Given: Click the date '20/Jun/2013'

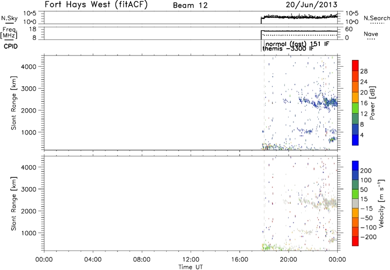Looking at the screenshot, I should [312, 5].
